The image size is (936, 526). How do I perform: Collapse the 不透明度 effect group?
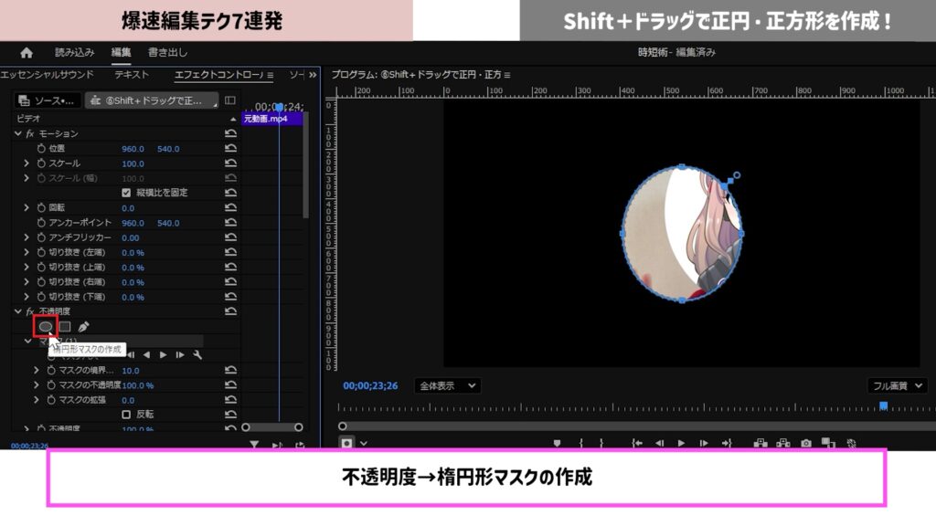(x=18, y=311)
